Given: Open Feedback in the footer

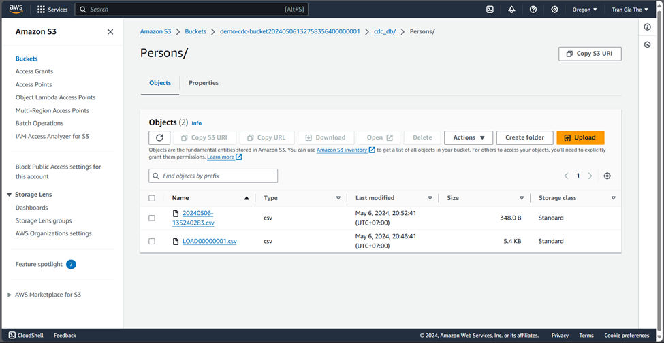Looking at the screenshot, I should point(65,335).
